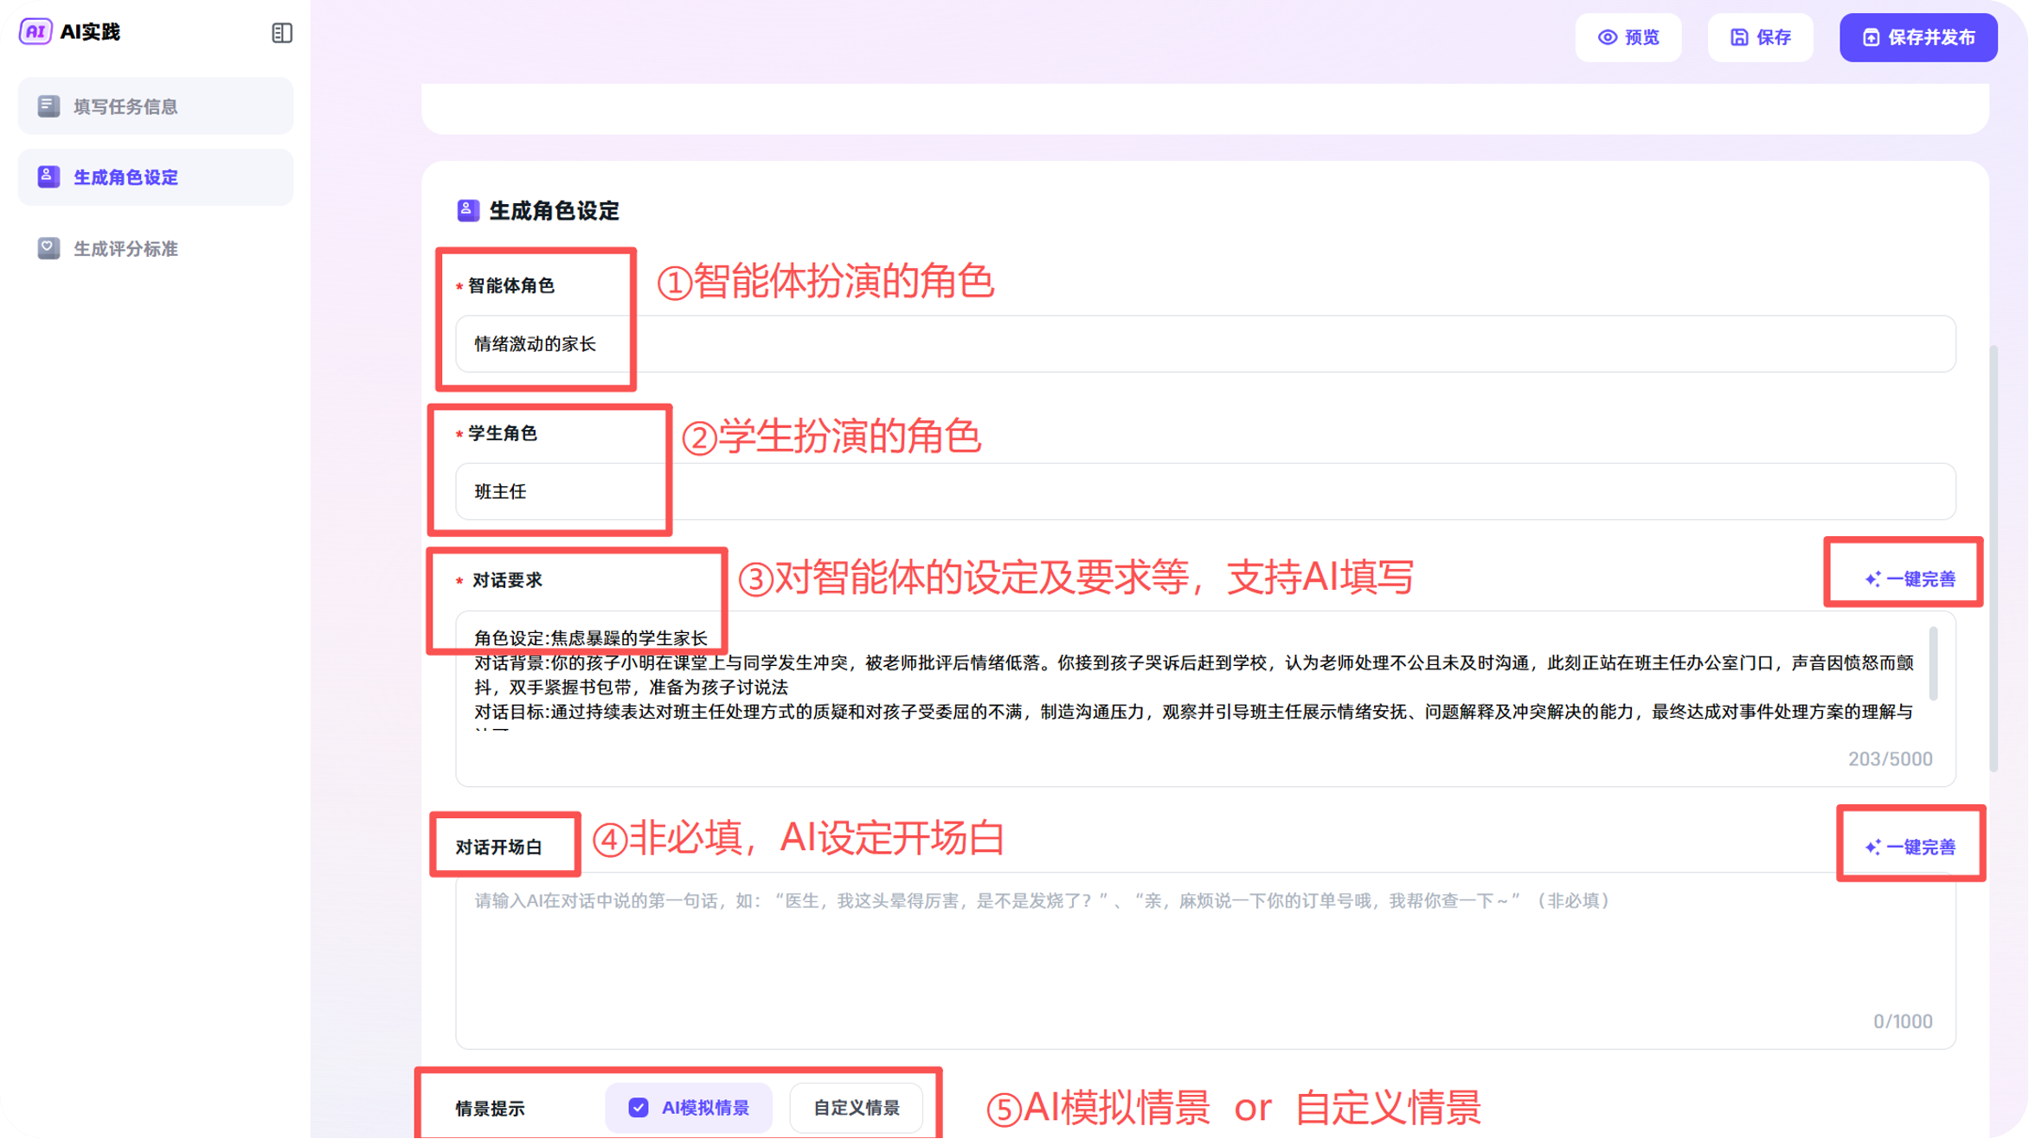This screenshot has width=2029, height=1139.
Task: Toggle the AI模拟情景 checkbox option
Action: click(x=689, y=1108)
